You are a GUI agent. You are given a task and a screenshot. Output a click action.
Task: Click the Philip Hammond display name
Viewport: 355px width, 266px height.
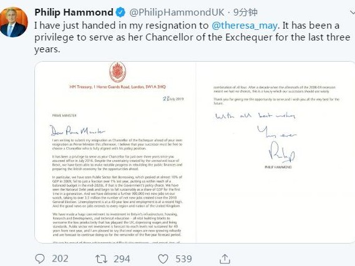tap(74, 12)
